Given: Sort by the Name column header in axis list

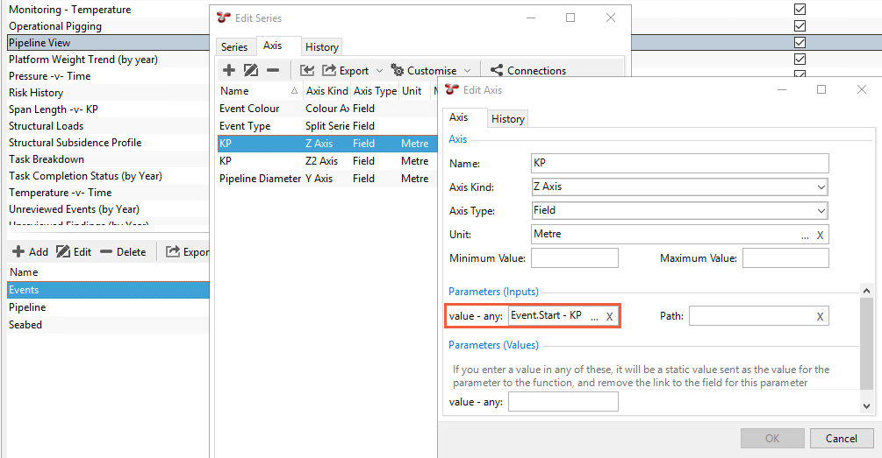Looking at the screenshot, I should pyautogui.click(x=259, y=91).
